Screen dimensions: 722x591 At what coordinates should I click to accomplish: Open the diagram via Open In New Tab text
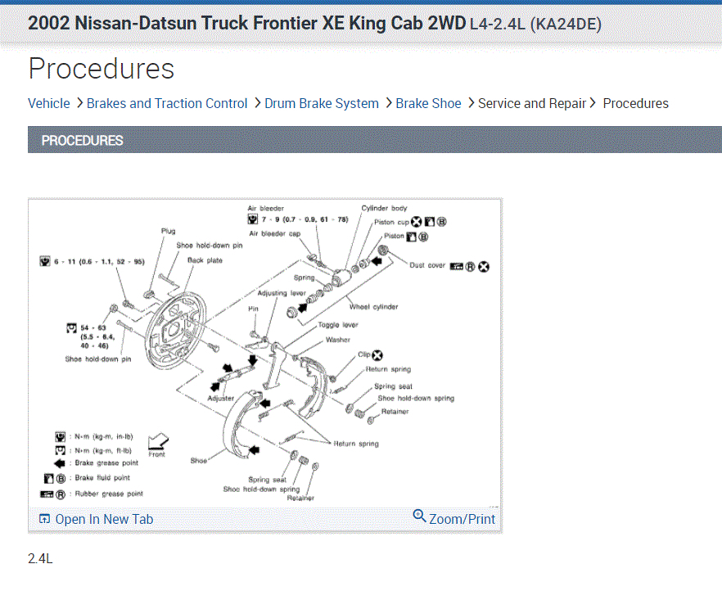(104, 519)
